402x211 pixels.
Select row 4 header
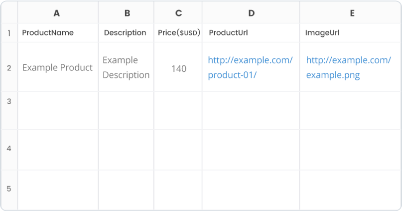[x=9, y=150]
